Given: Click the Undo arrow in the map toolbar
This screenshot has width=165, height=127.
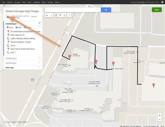Looking at the screenshot, I should click(x=47, y=15).
